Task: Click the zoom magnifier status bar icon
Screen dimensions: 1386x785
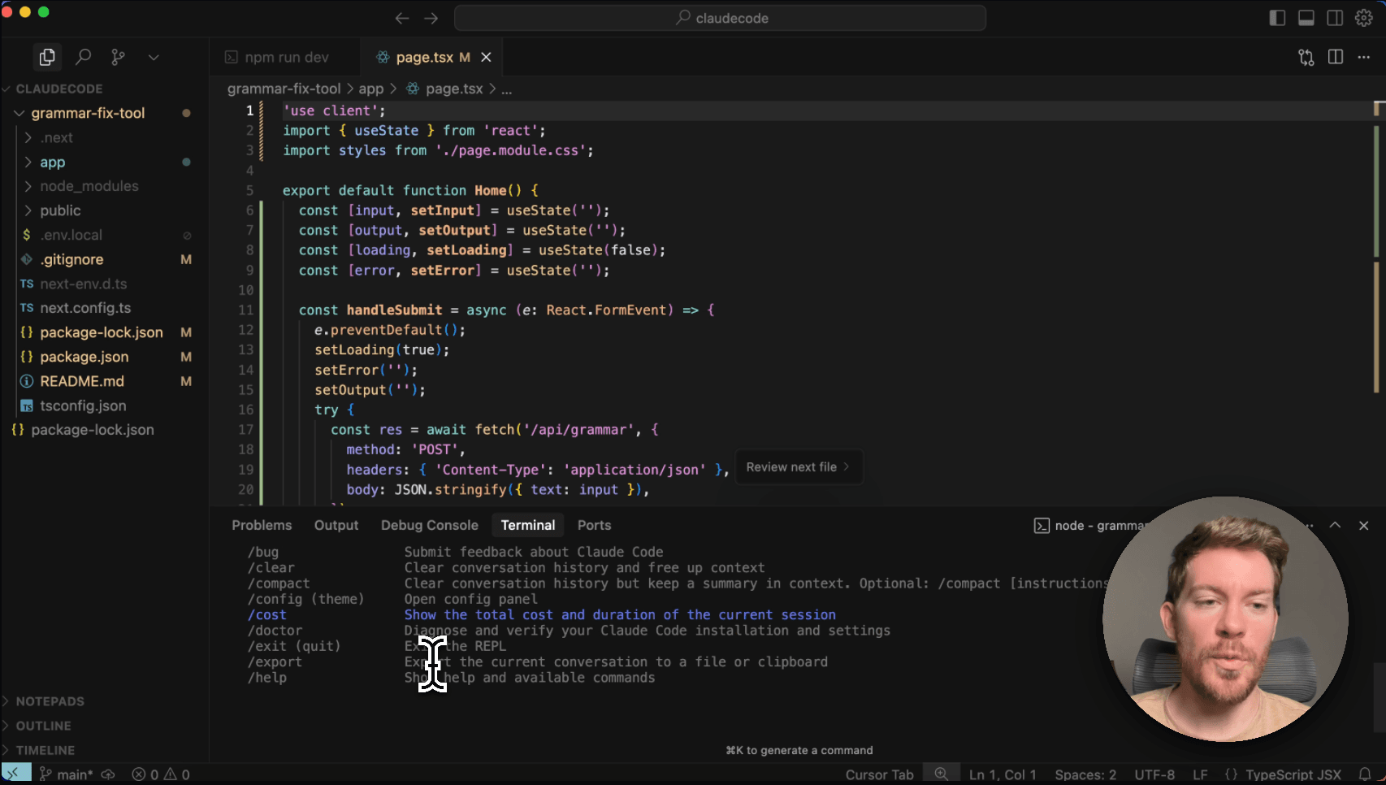Action: click(x=941, y=774)
